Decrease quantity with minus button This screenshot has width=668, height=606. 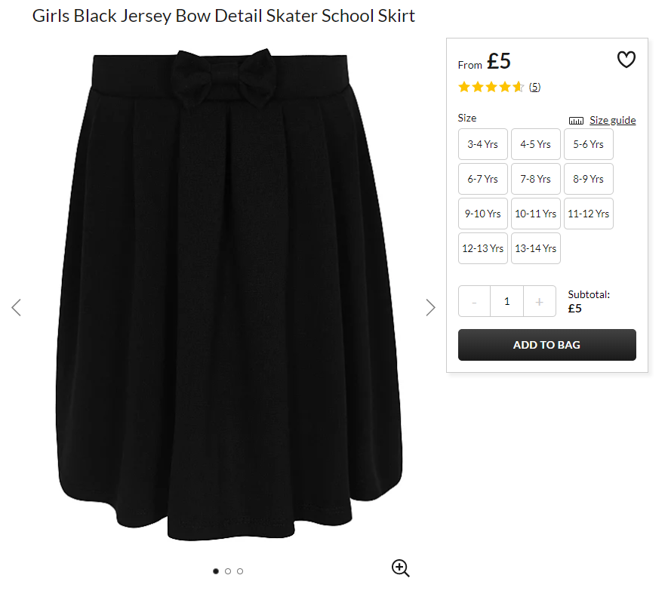pyautogui.click(x=474, y=302)
